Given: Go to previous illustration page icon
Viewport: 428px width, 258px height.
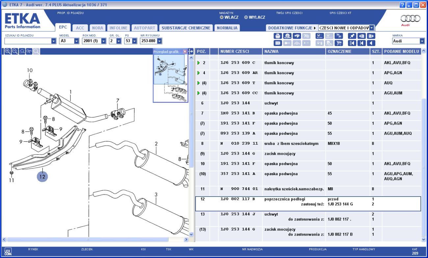Looking at the screenshot, I should point(361,36).
